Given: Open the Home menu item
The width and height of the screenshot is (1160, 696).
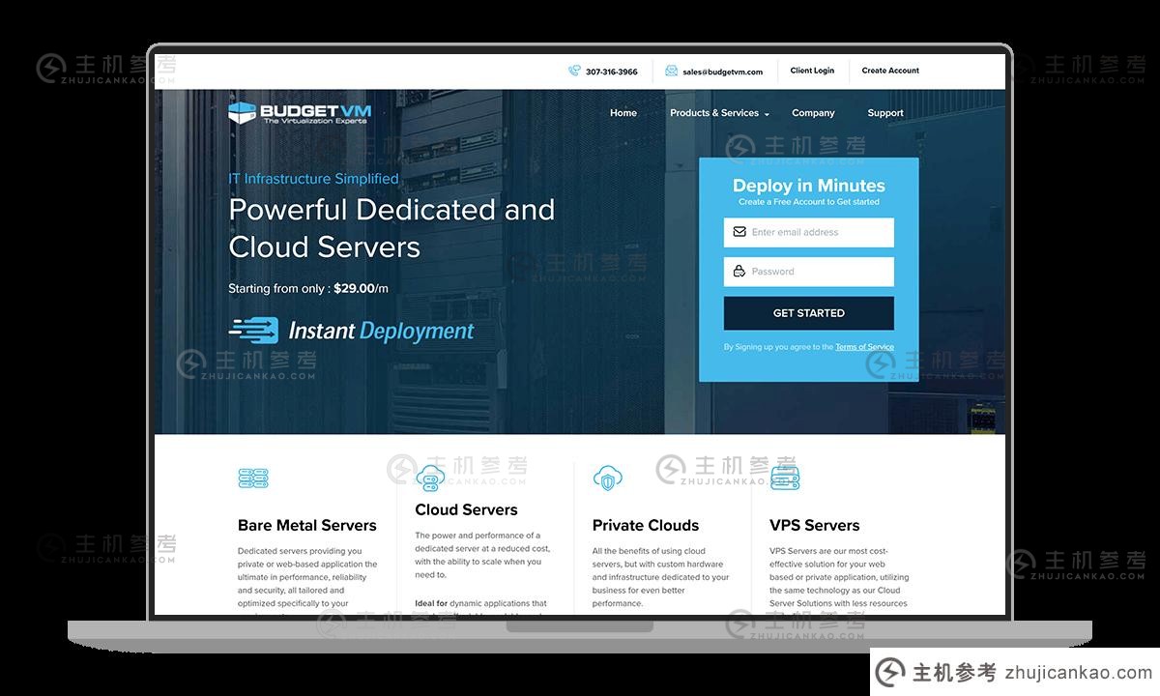Looking at the screenshot, I should (623, 113).
